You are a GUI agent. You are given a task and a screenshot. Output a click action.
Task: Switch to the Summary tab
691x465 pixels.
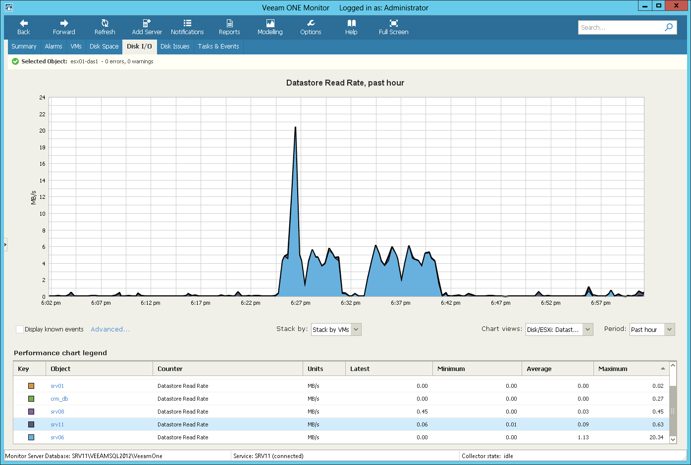point(24,46)
